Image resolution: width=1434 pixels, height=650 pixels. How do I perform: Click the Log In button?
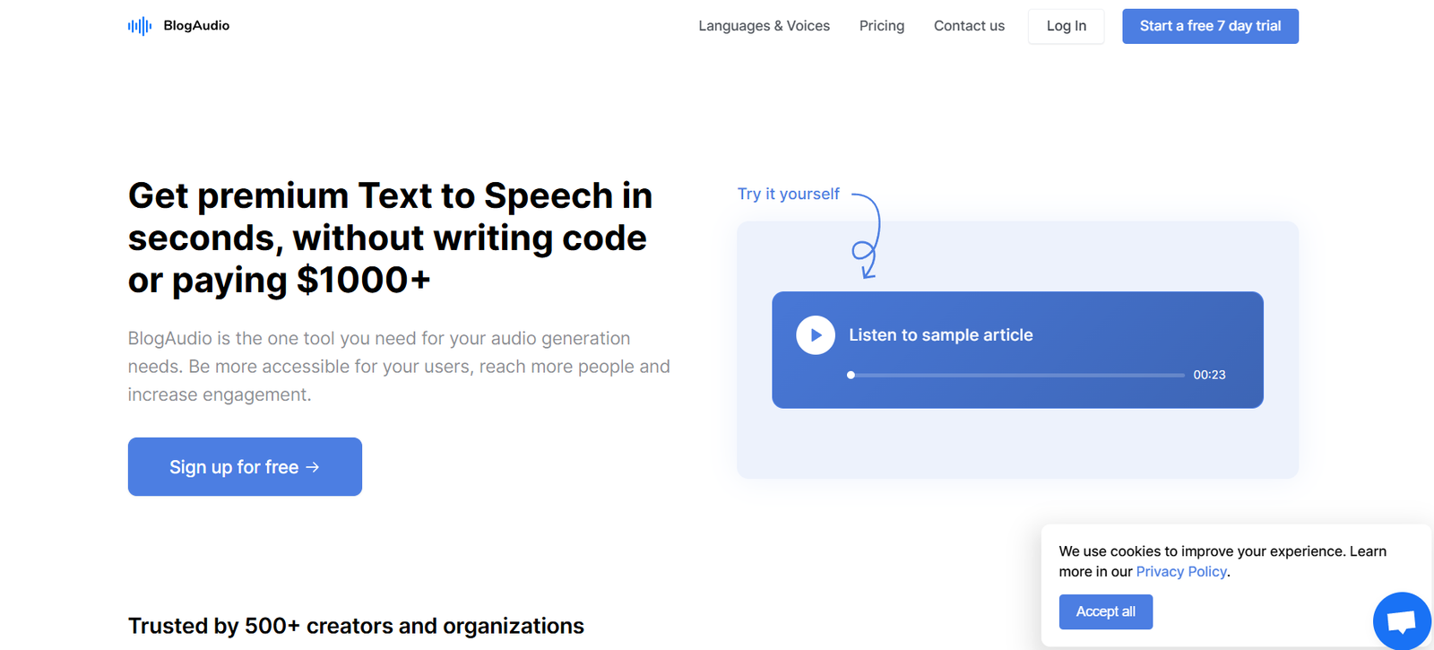[x=1066, y=26]
